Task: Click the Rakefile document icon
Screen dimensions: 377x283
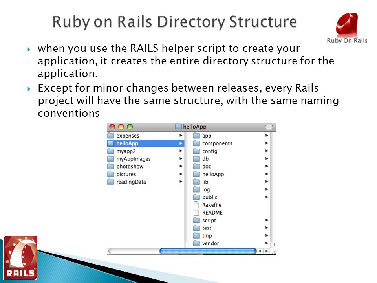Action: (x=196, y=205)
